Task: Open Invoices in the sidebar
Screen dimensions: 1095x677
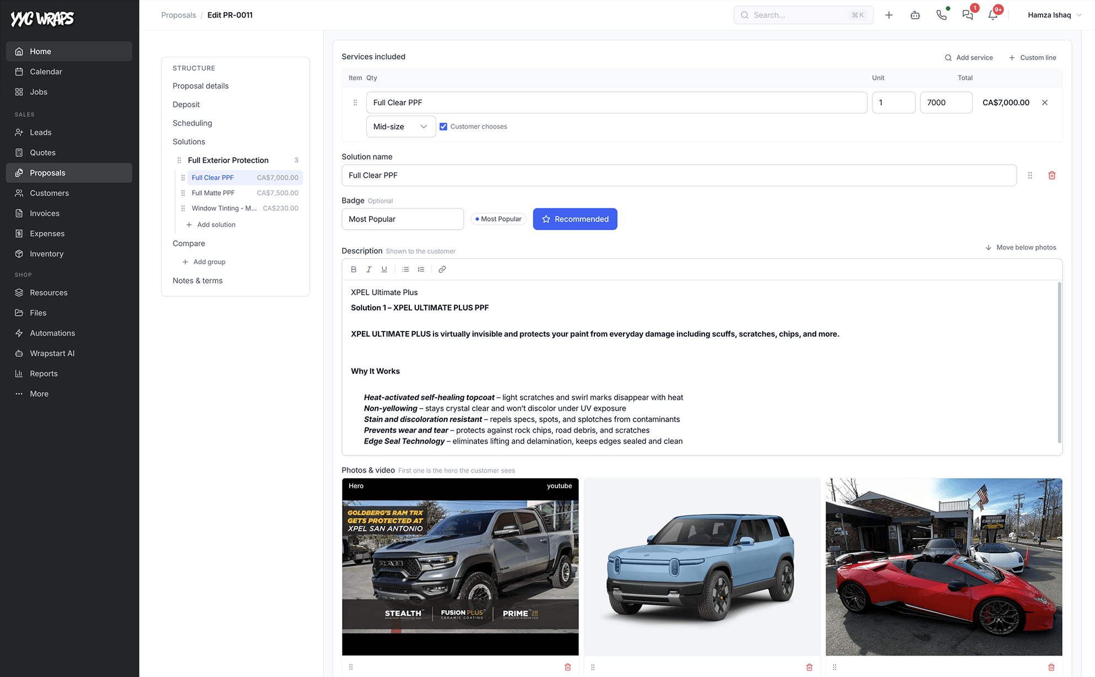Action: (x=69, y=213)
